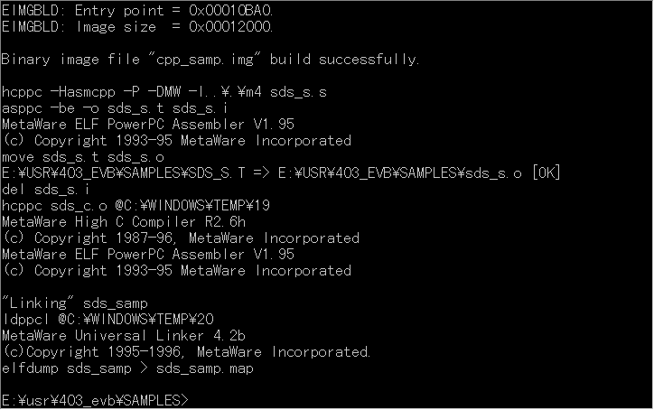Viewport: 654px width, 410px height.
Task: Click the "del sds_s.i" command
Action: [47, 190]
